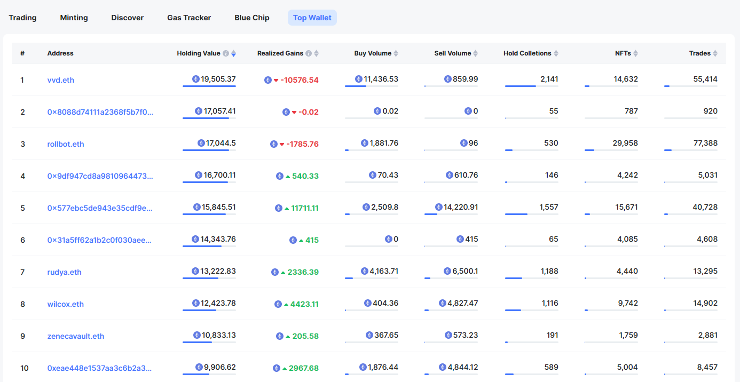The width and height of the screenshot is (740, 382).
Task: Open wallet 0×31a5ff62a1b2c0f030aee...
Action: (99, 240)
